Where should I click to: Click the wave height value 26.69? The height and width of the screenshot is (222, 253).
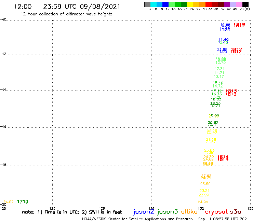click(x=205, y=184)
